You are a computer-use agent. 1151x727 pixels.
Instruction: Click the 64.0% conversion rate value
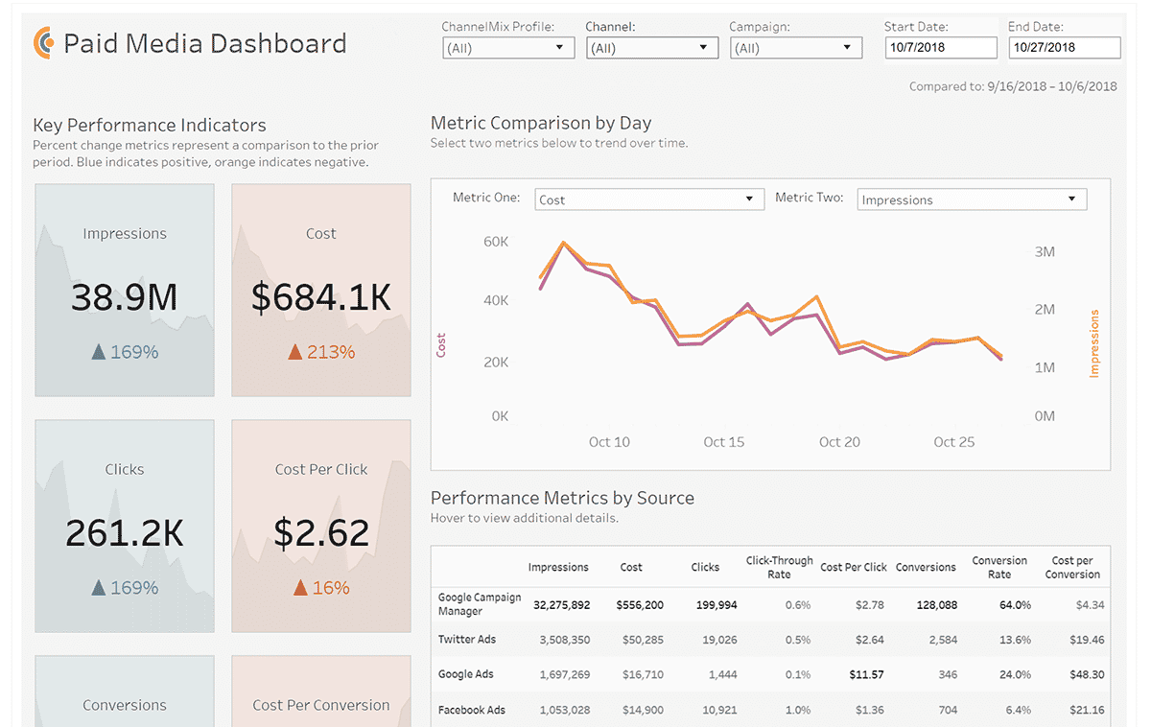click(x=1015, y=605)
